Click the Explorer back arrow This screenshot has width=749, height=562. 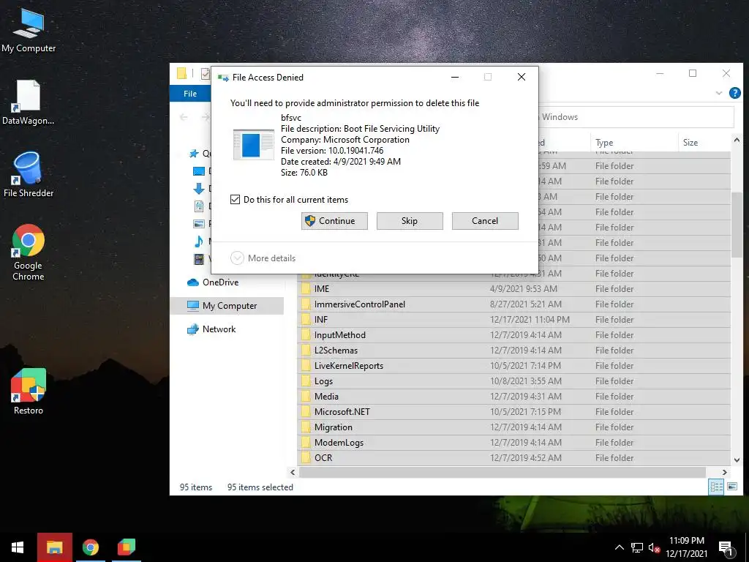click(x=184, y=117)
